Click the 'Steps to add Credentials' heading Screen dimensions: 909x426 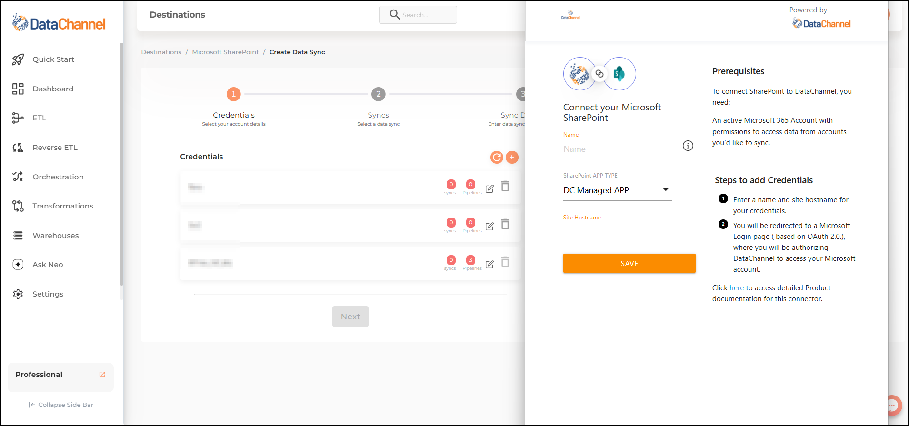[764, 180]
